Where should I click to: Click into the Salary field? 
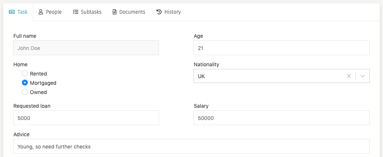pyautogui.click(x=281, y=118)
